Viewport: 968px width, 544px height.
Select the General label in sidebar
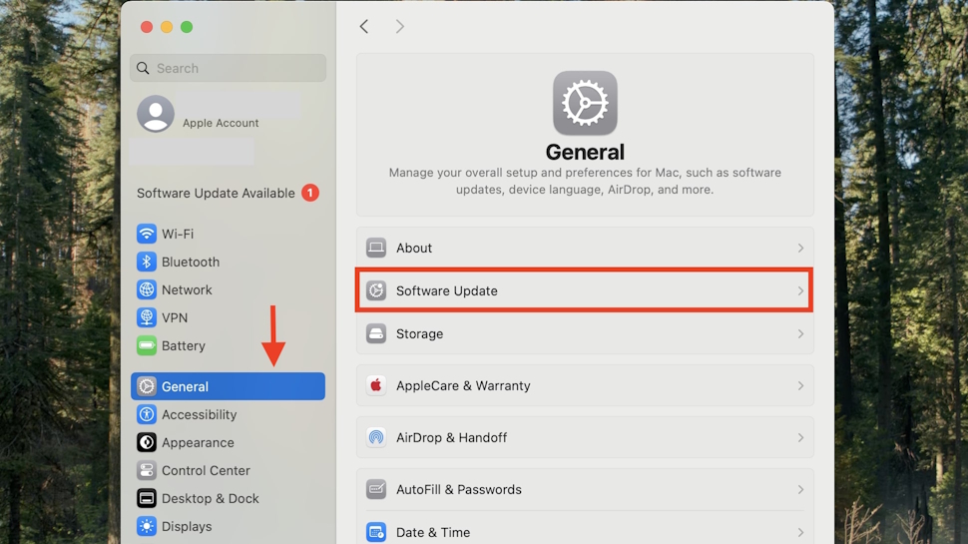pyautogui.click(x=186, y=386)
